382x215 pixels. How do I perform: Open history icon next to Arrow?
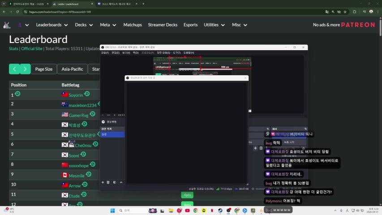click(85, 184)
